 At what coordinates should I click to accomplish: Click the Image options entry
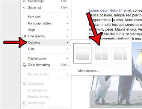coord(46,90)
